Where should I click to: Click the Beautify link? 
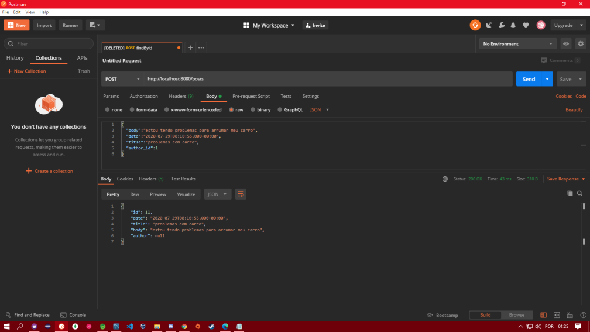(x=574, y=109)
